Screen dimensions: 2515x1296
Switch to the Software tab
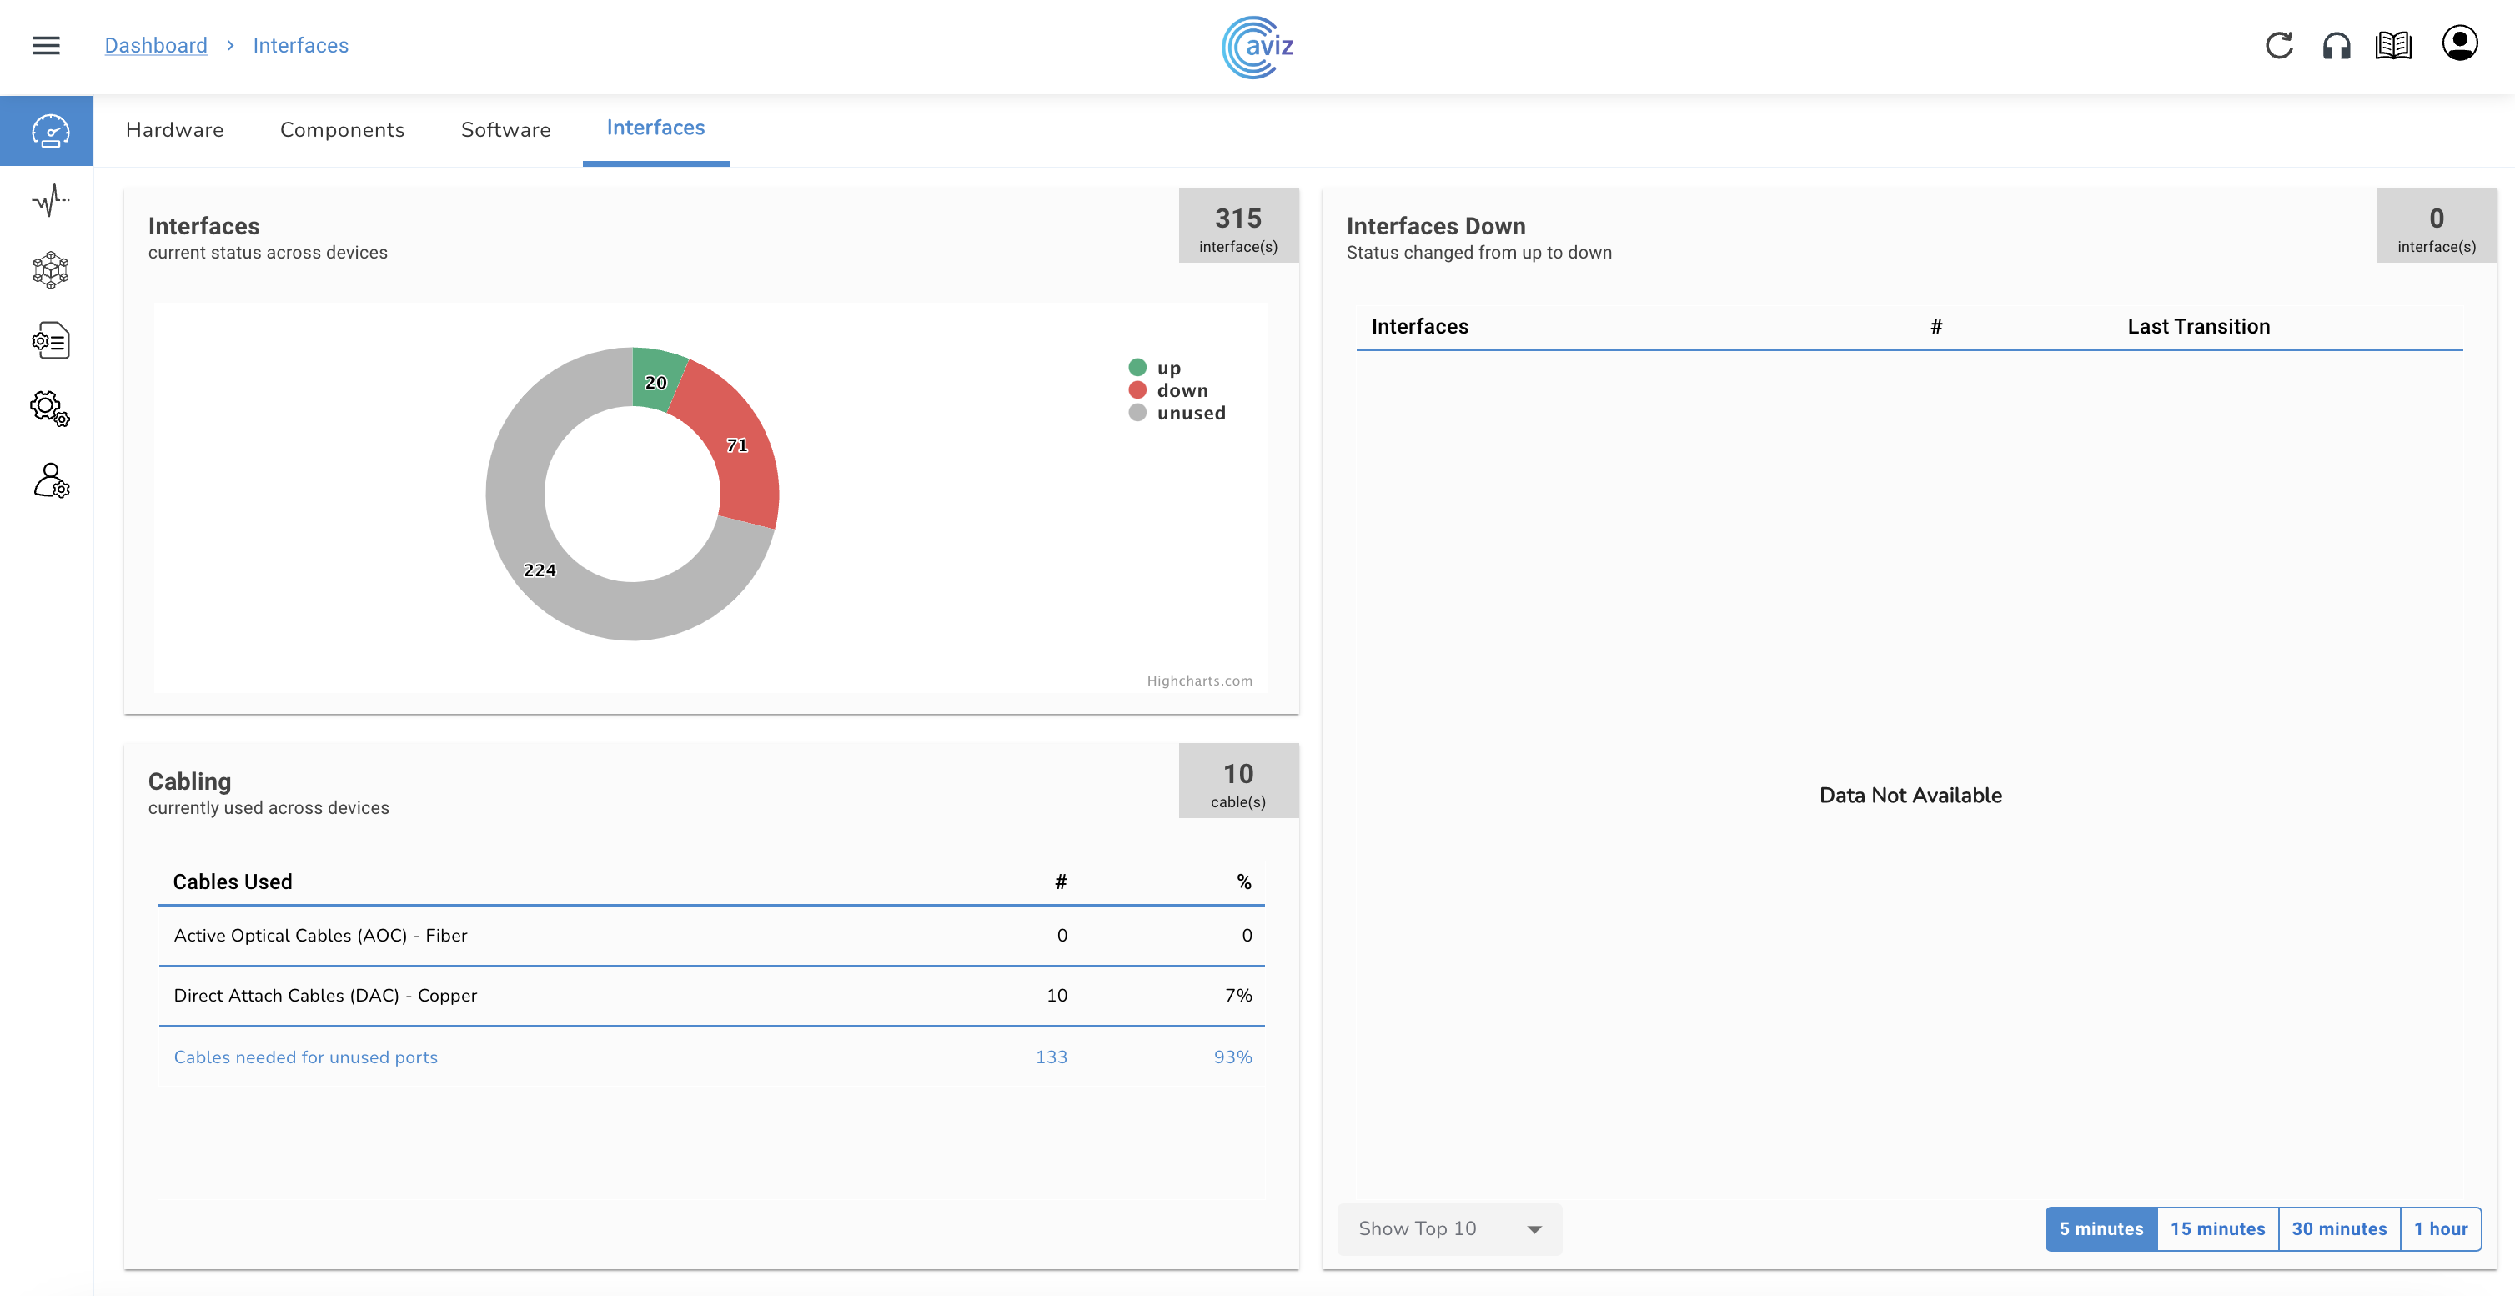coord(505,130)
